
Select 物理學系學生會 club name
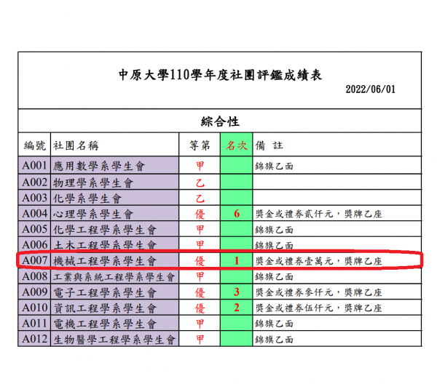pyautogui.click(x=93, y=183)
